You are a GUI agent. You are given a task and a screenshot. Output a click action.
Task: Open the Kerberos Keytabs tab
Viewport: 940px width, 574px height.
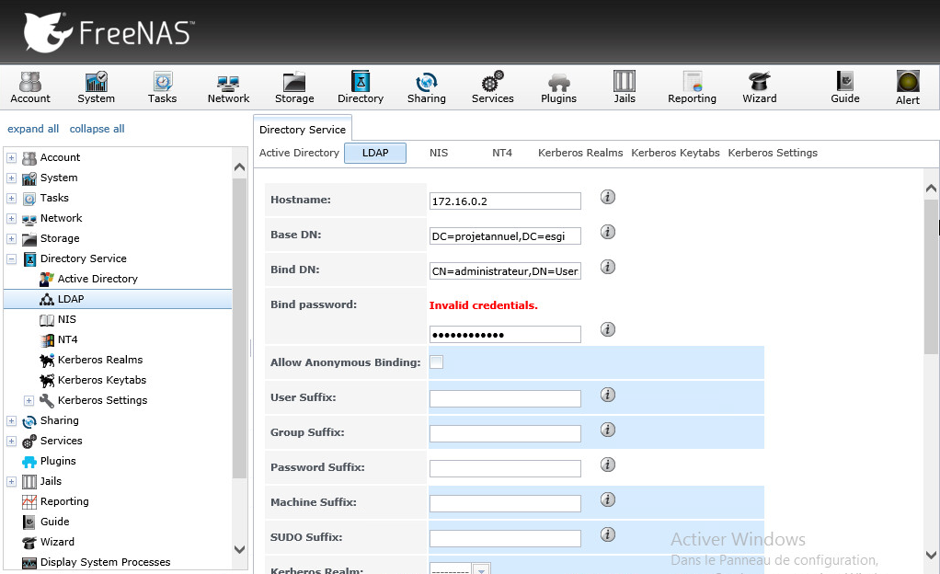pyautogui.click(x=675, y=153)
